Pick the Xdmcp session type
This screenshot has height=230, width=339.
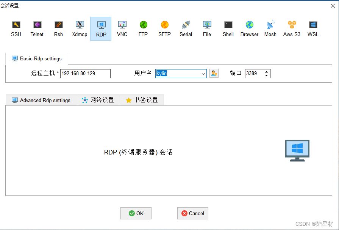80,29
